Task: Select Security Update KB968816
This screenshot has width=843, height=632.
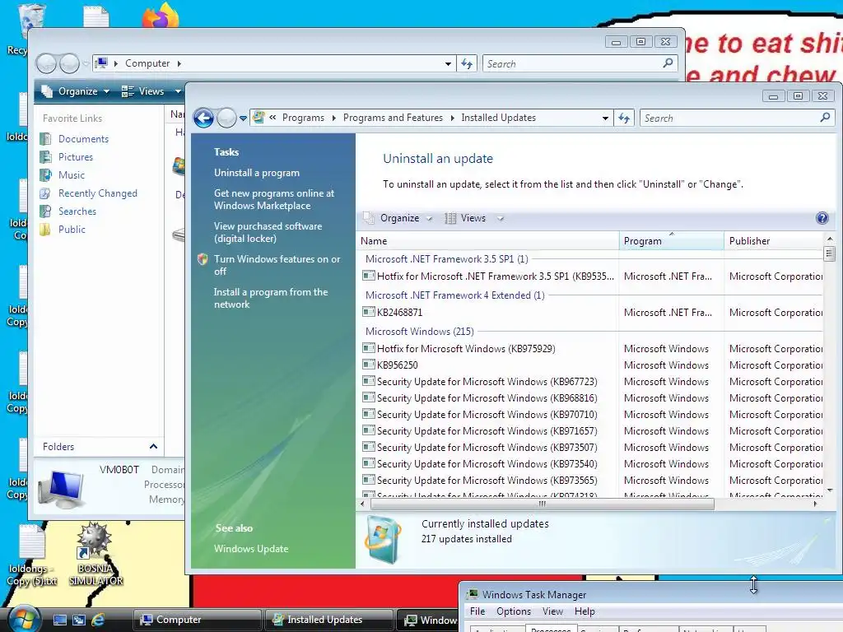Action: pos(592,398)
